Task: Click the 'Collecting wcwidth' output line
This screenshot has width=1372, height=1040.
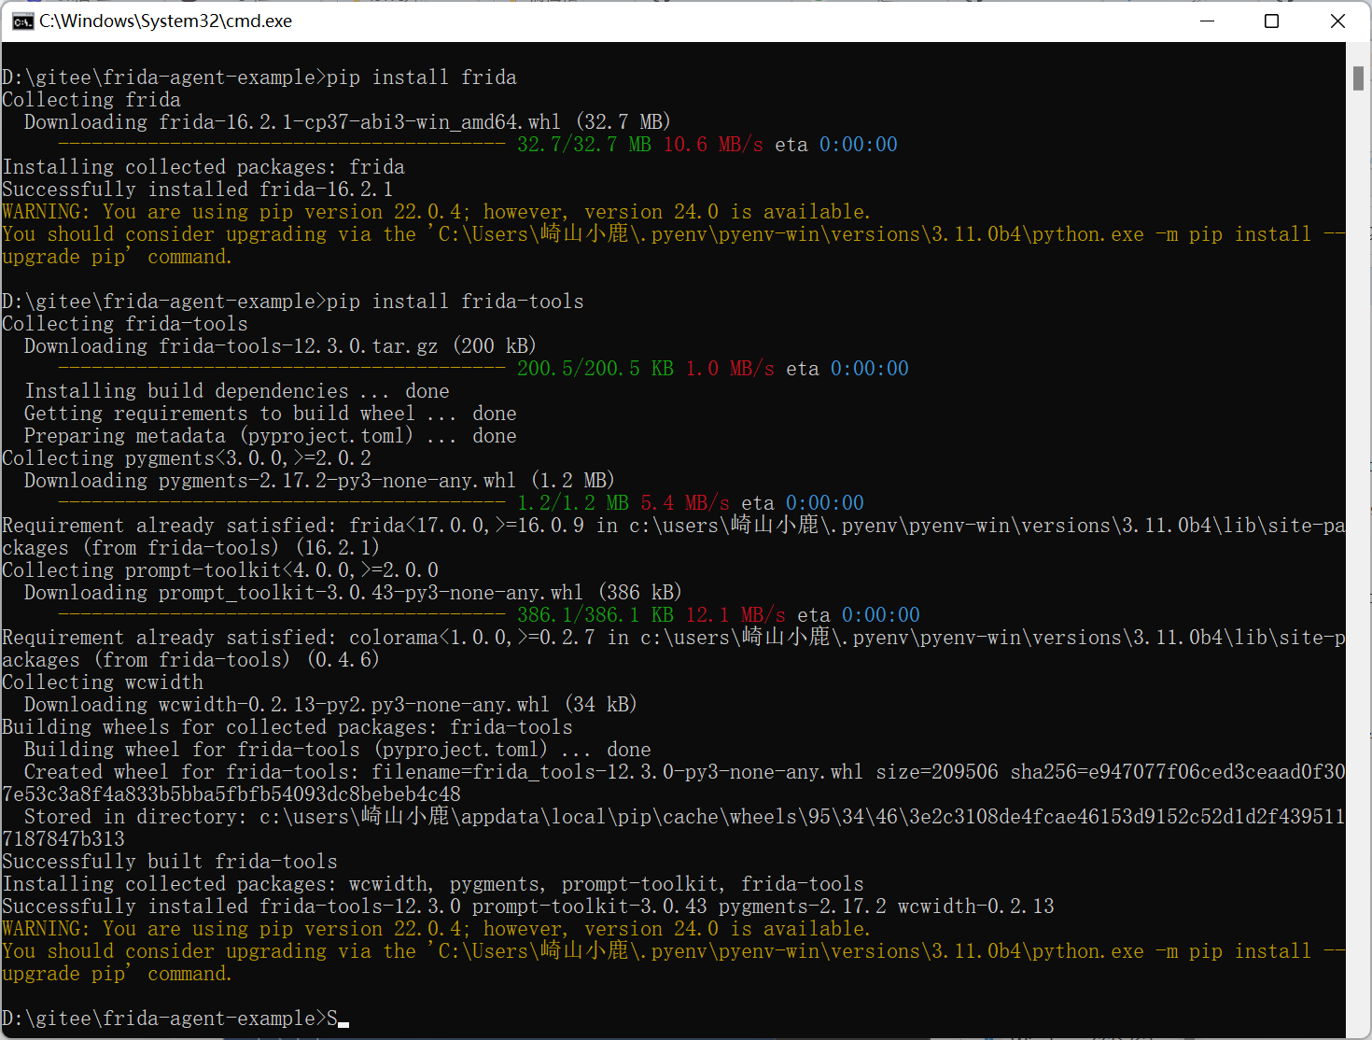Action: pyautogui.click(x=103, y=682)
